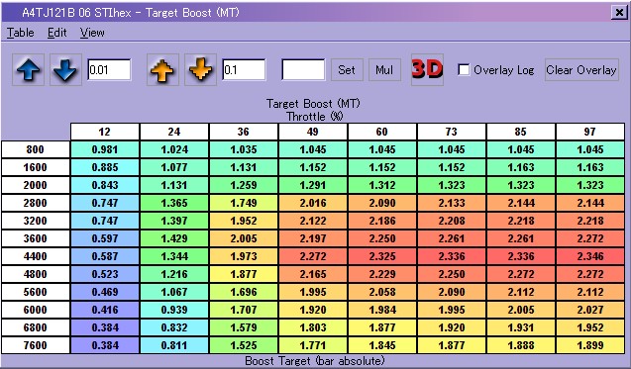Select the 4800 RPM row header

[x=36, y=274]
